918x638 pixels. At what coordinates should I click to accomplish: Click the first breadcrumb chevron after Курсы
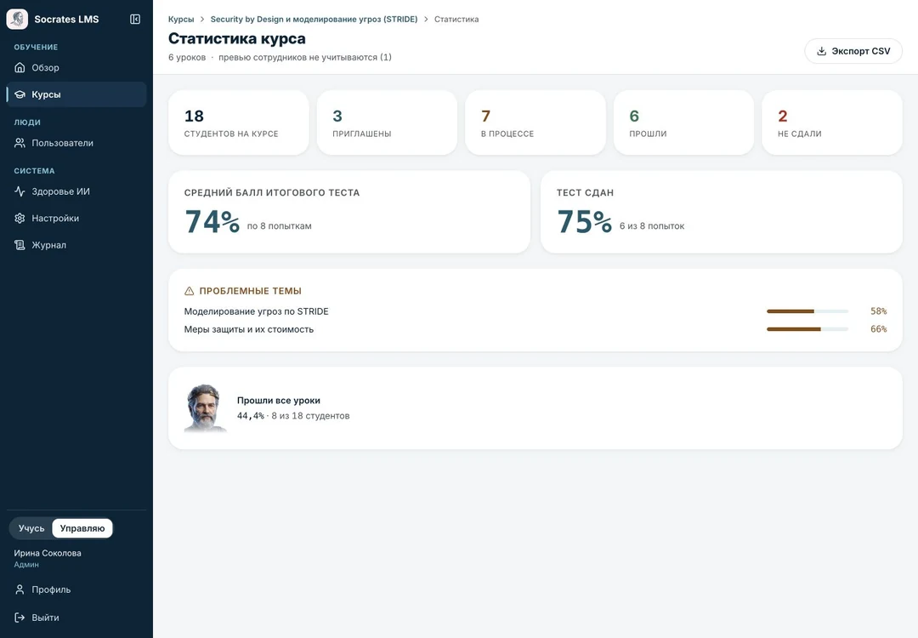(x=202, y=20)
